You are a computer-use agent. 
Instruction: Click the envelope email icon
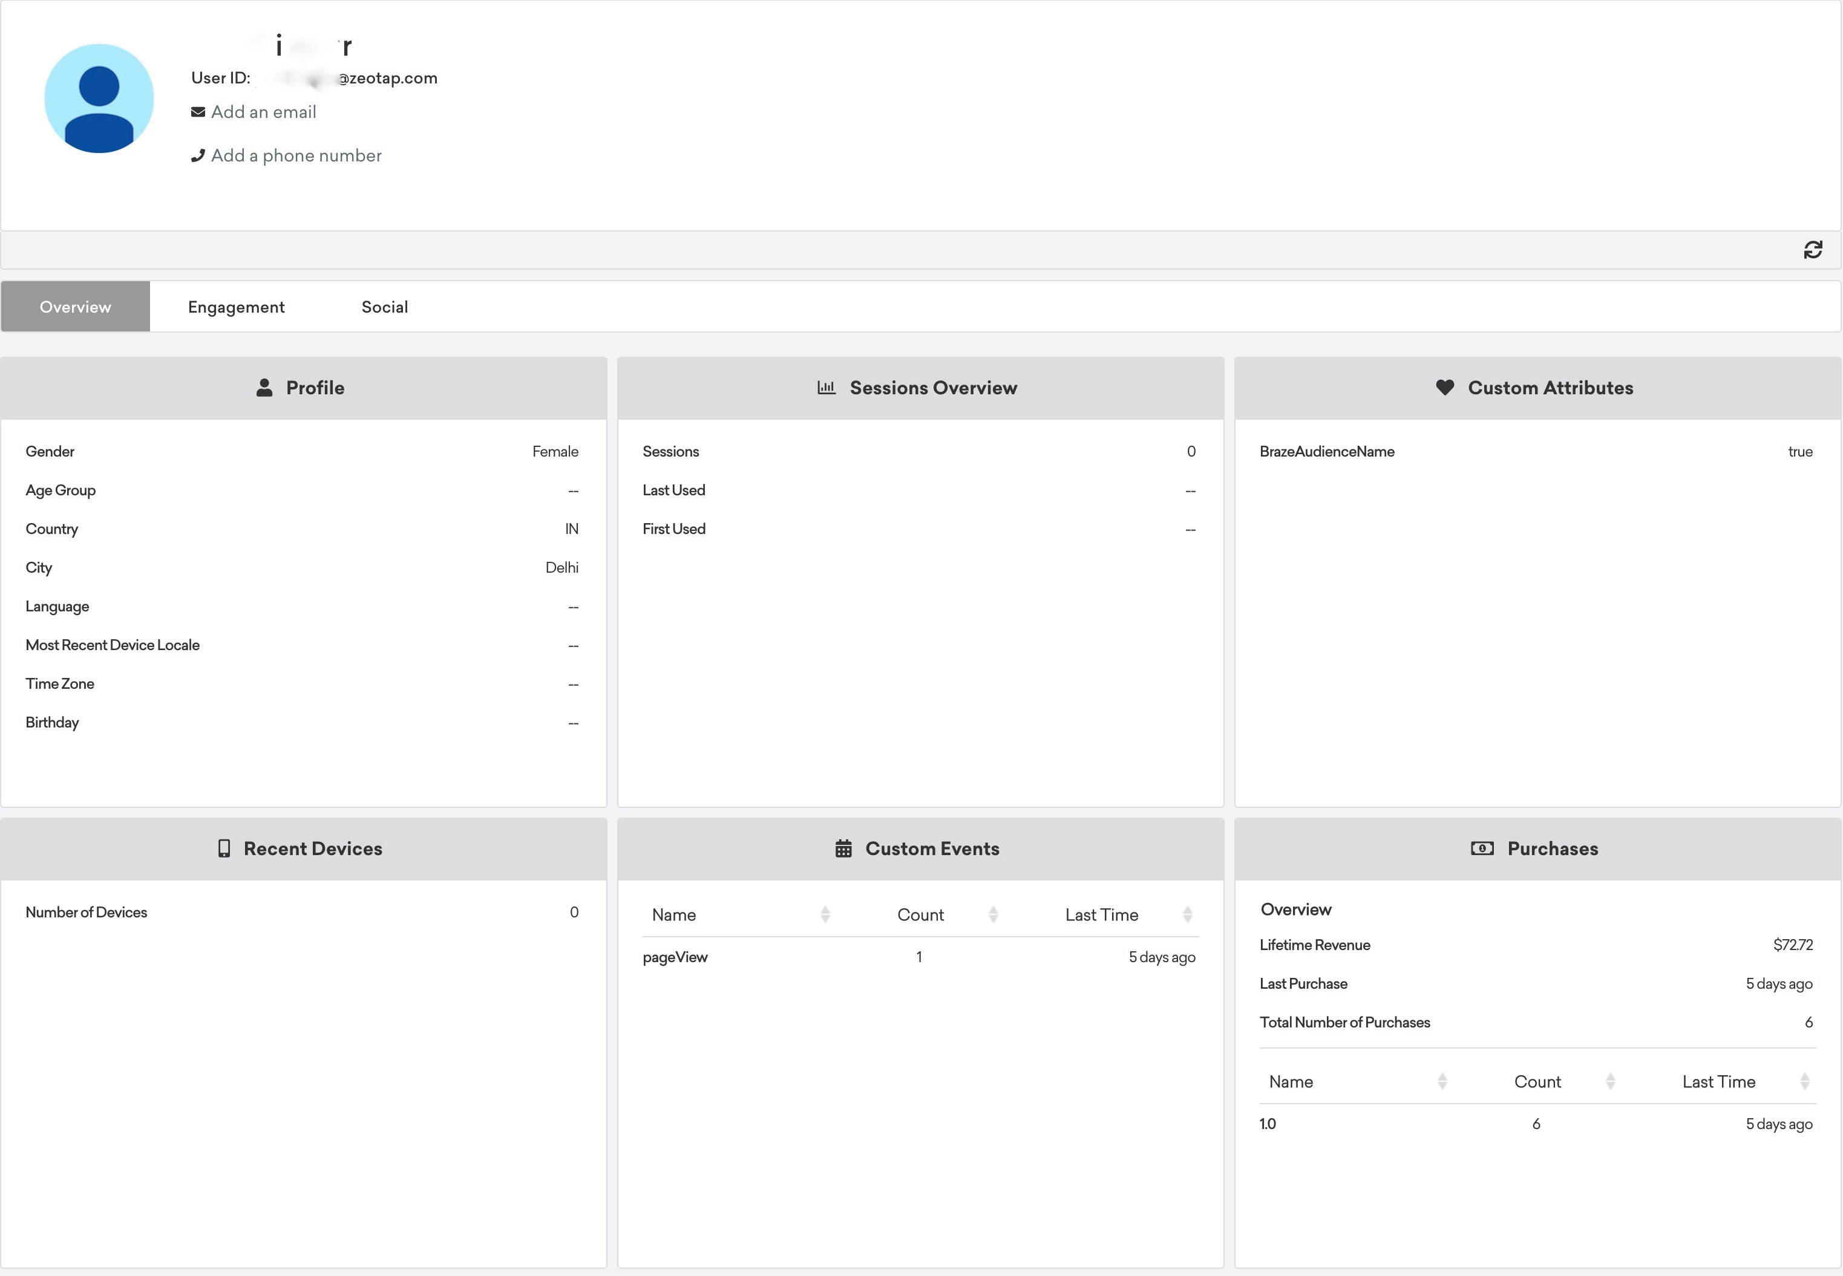pyautogui.click(x=198, y=112)
